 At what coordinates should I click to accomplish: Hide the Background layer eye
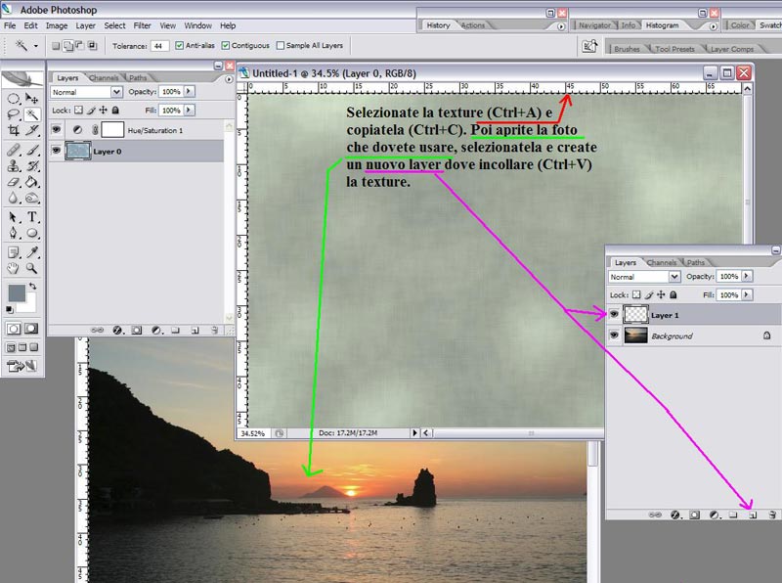click(614, 336)
